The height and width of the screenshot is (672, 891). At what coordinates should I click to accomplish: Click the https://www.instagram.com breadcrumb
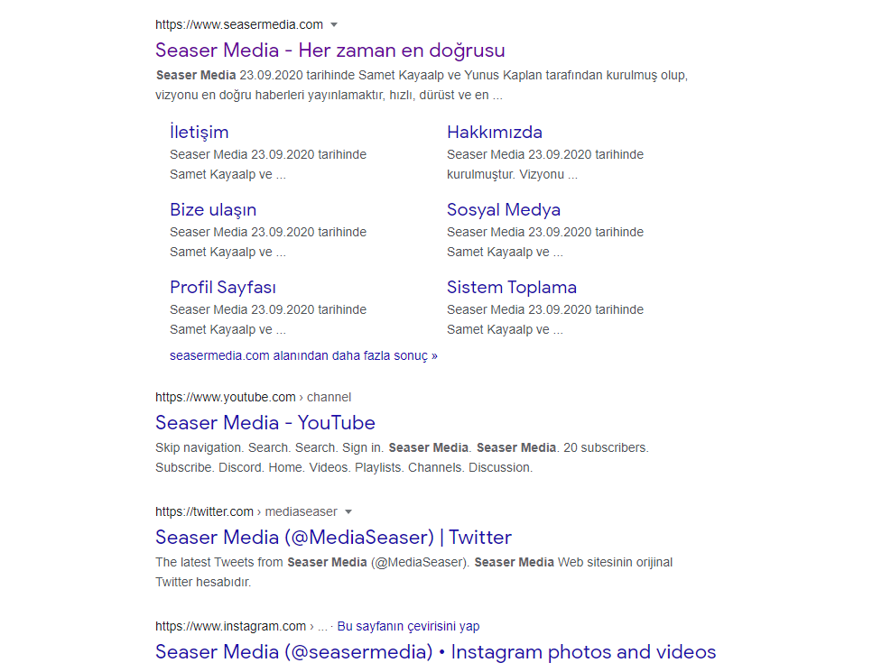click(231, 626)
